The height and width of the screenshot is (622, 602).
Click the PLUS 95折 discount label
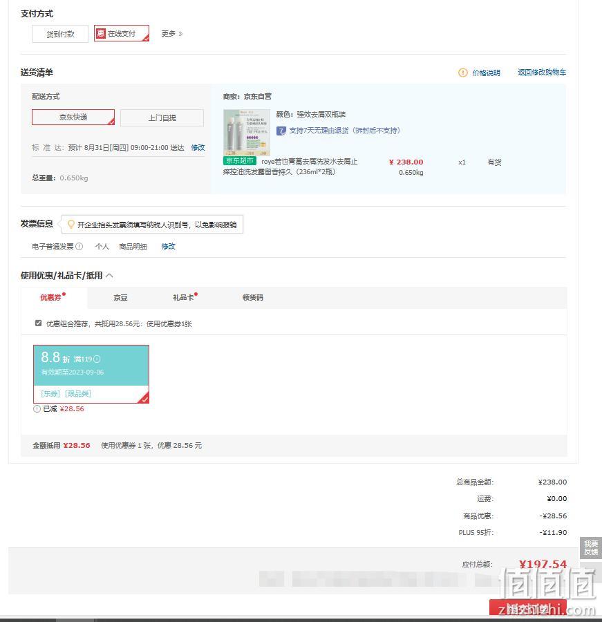click(476, 532)
